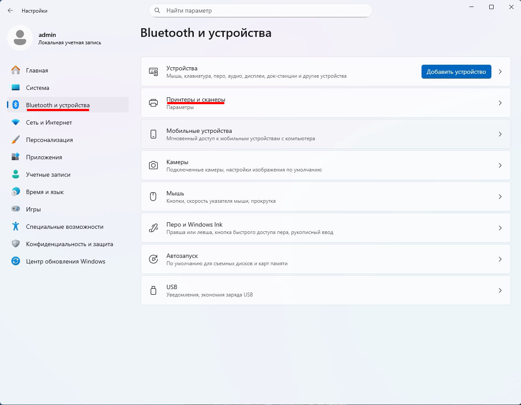Open Система settings section
Screen dimensions: 521x405
click(x=68, y=88)
